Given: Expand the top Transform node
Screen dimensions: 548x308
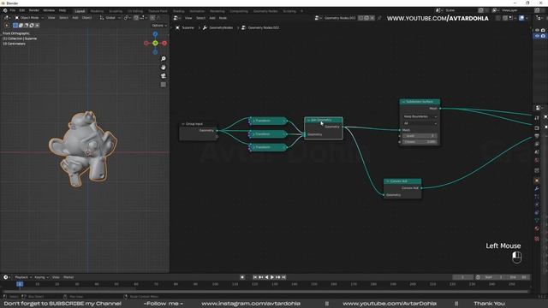Looking at the screenshot, I should click(x=253, y=121).
